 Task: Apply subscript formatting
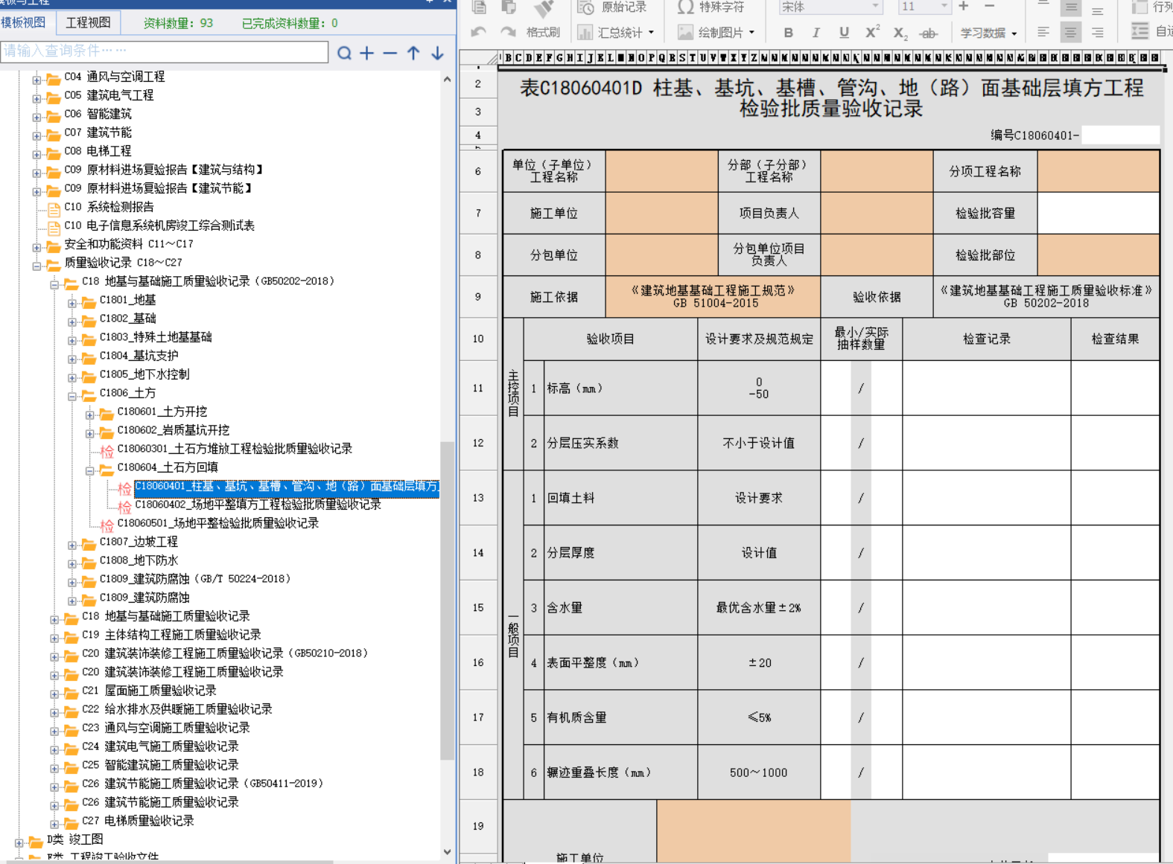tap(900, 33)
